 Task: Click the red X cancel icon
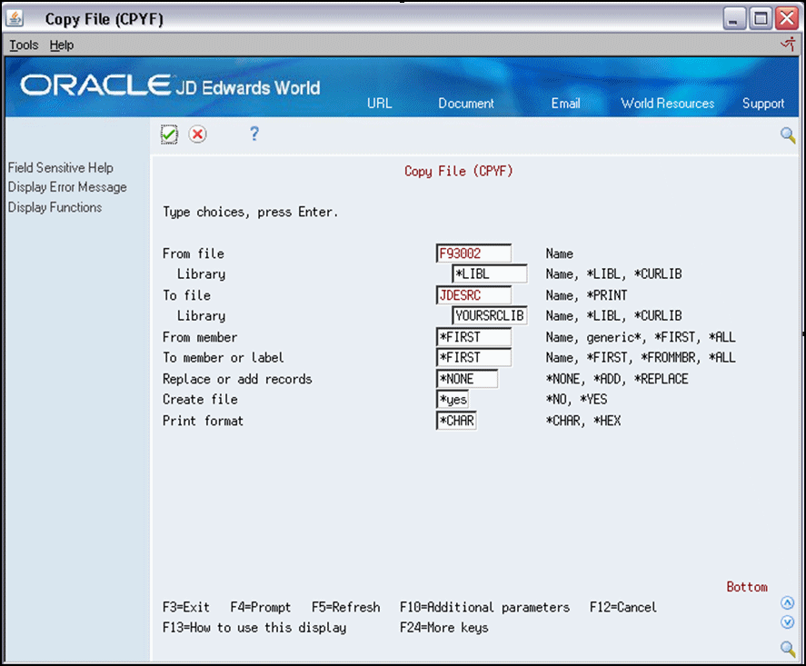coord(197,134)
